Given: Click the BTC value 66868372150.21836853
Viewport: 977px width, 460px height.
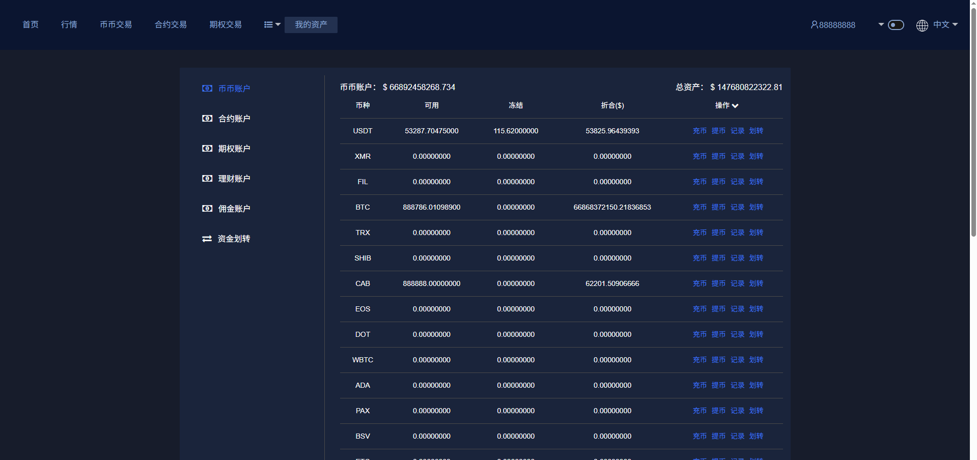Looking at the screenshot, I should click(612, 207).
